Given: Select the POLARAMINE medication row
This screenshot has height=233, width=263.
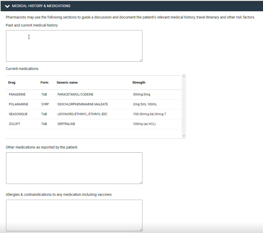Looking at the screenshot, I should tap(93, 104).
